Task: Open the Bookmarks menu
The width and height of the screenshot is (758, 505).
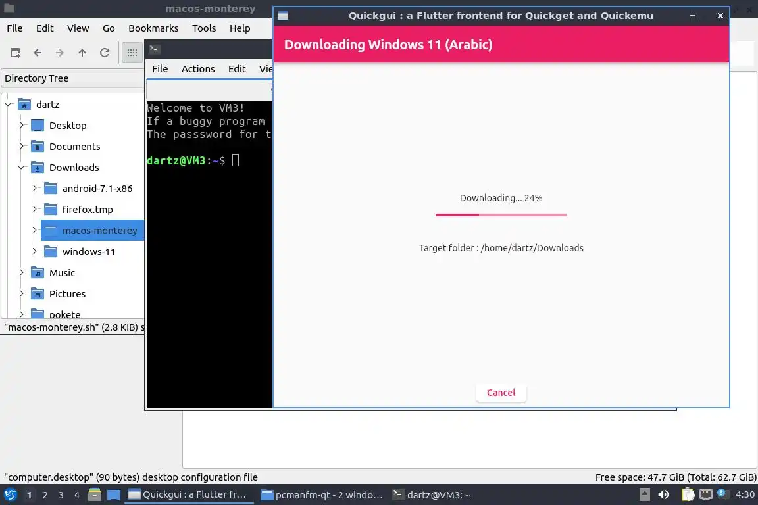Action: (153, 28)
